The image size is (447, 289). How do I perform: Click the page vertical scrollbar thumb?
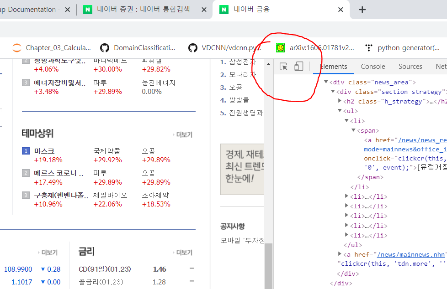click(x=269, y=266)
